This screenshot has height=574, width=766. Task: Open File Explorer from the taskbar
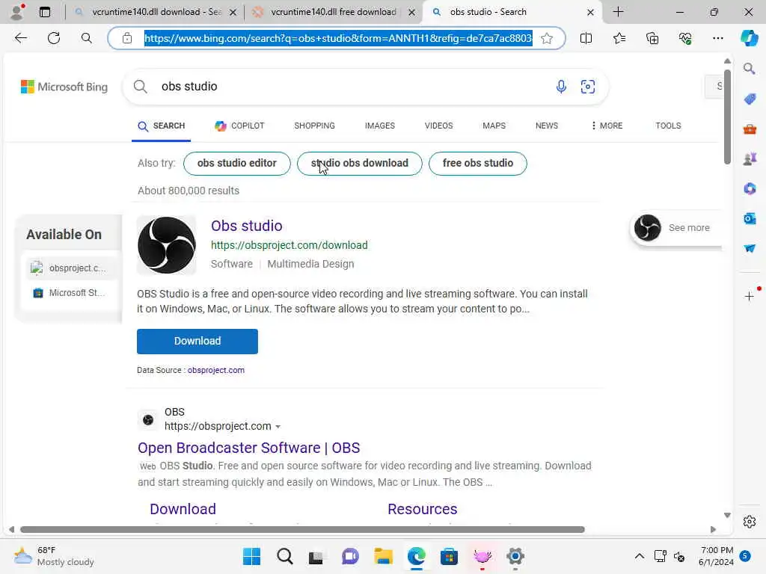(x=383, y=556)
